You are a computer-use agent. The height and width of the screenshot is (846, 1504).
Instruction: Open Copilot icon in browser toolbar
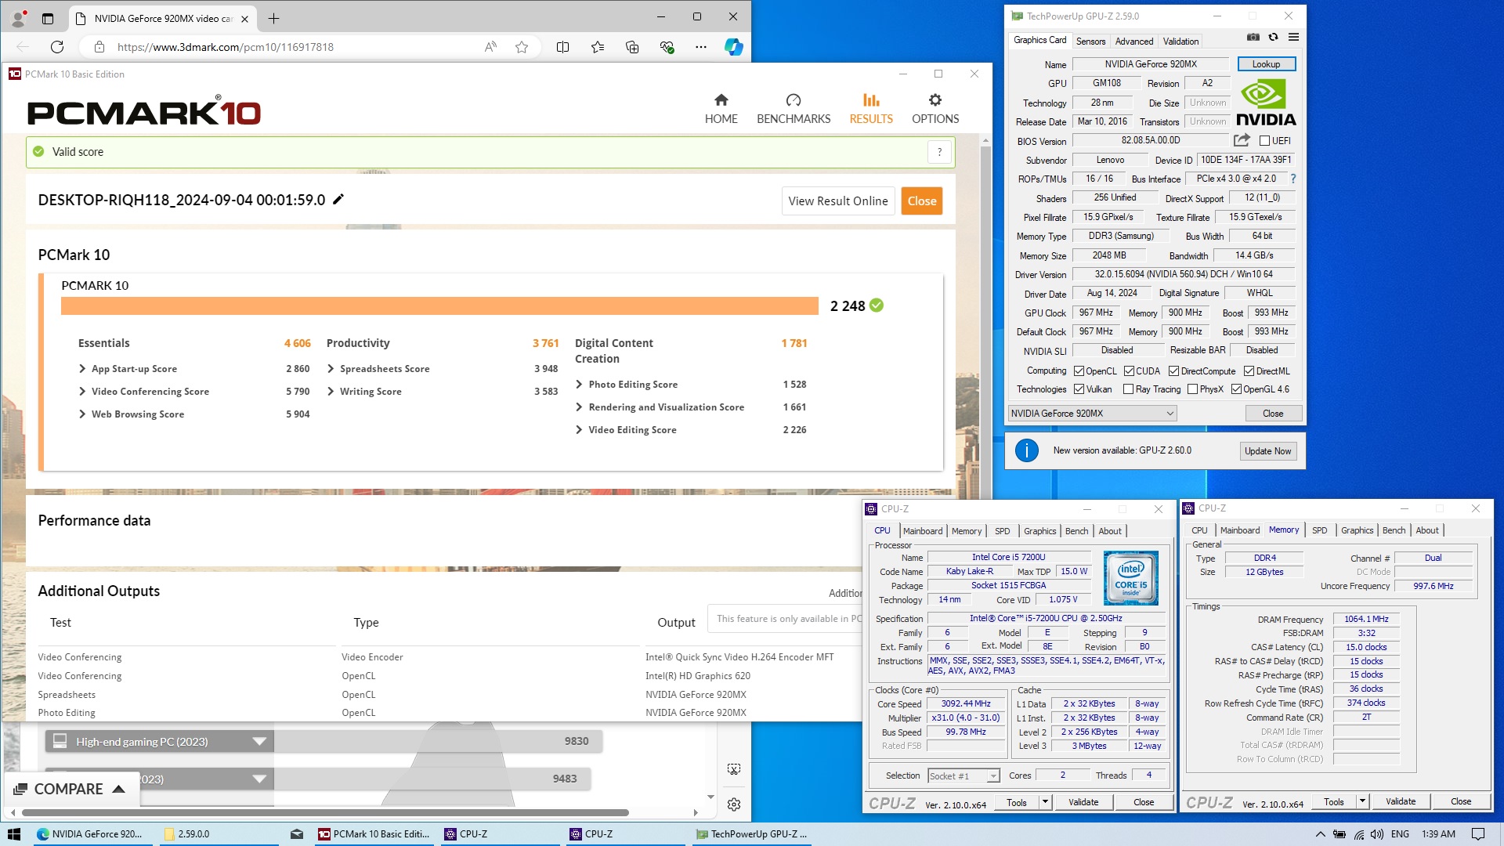(x=733, y=47)
